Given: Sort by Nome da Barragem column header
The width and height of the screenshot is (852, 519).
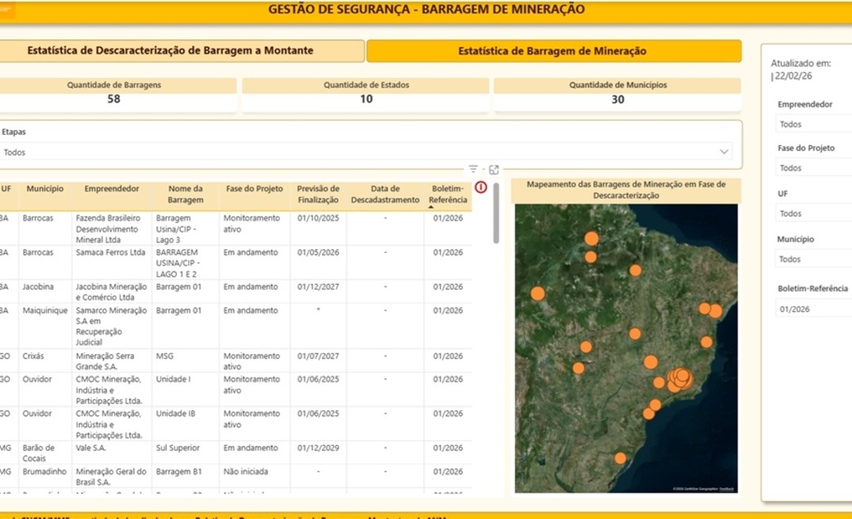Looking at the screenshot, I should 186,194.
